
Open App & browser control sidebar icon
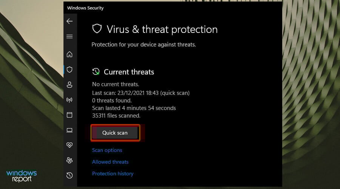70,115
